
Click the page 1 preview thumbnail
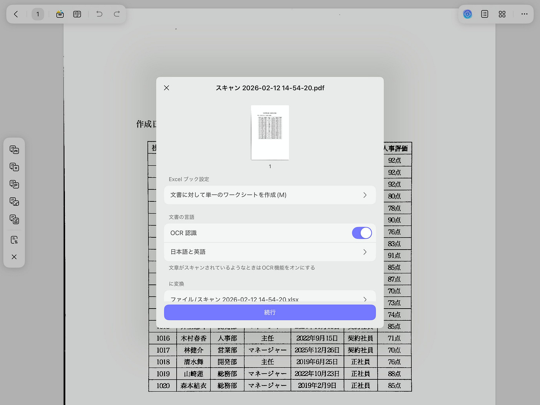(x=270, y=132)
